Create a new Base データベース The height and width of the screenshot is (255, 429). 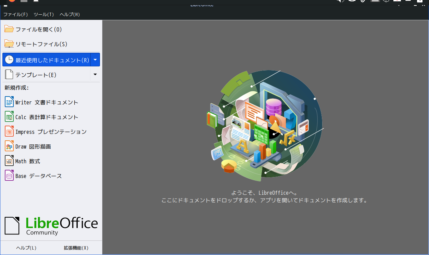[33, 176]
